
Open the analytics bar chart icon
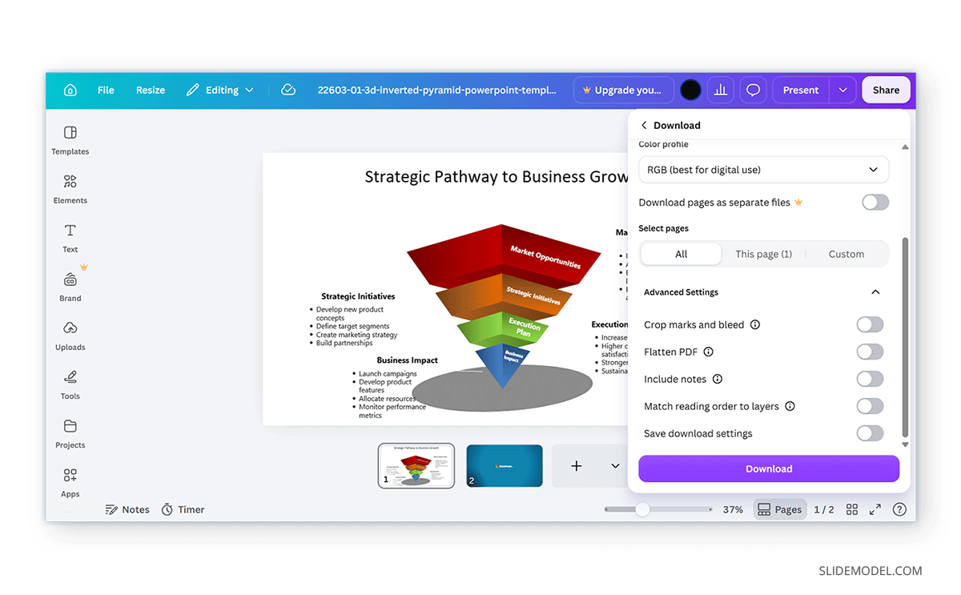tap(720, 90)
